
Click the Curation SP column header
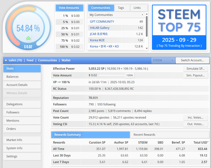click(x=97, y=142)
